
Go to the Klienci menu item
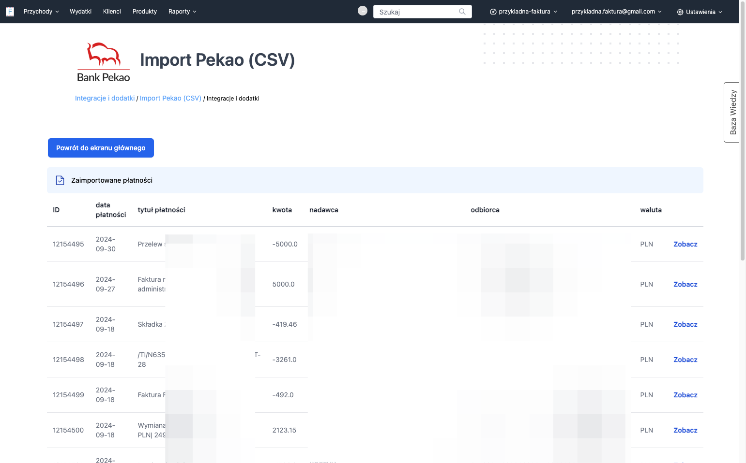[112, 12]
